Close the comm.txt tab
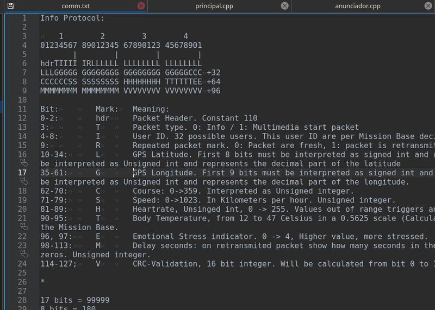The height and width of the screenshot is (310, 435). 141,6
